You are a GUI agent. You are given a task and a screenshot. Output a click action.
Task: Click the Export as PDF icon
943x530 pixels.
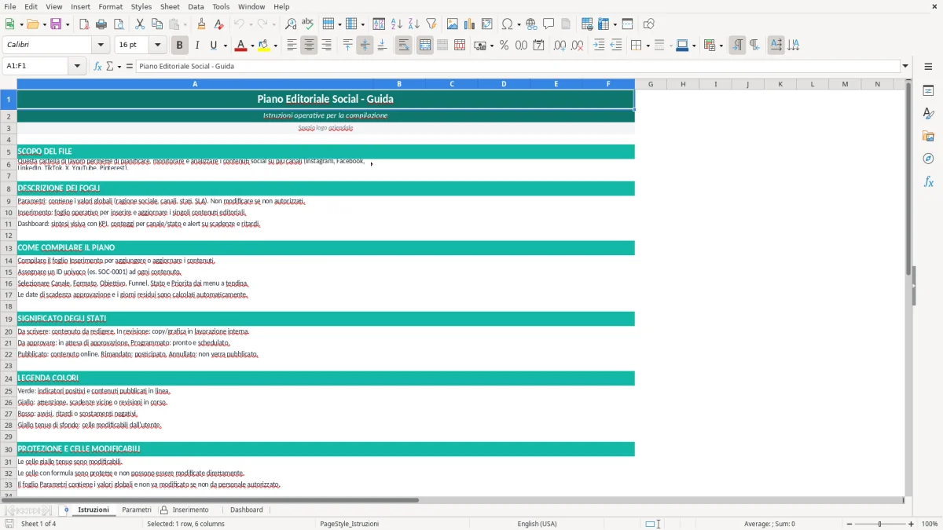(84, 24)
